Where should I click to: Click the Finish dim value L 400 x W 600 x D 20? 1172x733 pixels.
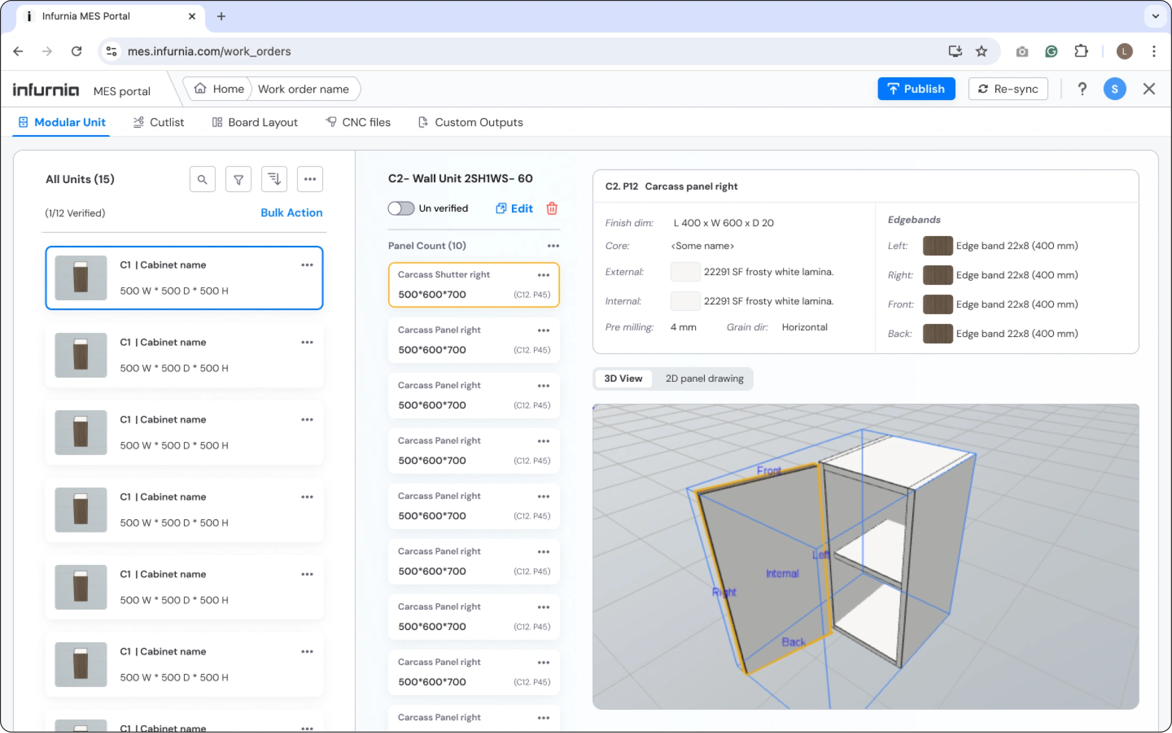pyautogui.click(x=723, y=223)
